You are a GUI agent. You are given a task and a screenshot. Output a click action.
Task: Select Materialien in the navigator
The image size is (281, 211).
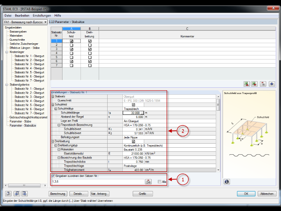[16, 36]
